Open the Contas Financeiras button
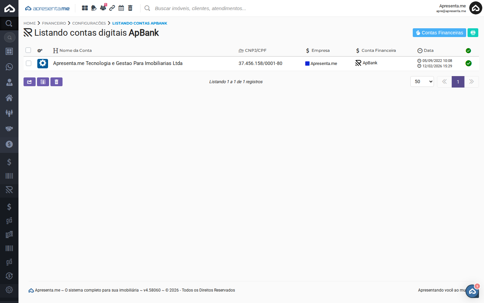Screen dimensions: 484x303 (x=439, y=33)
